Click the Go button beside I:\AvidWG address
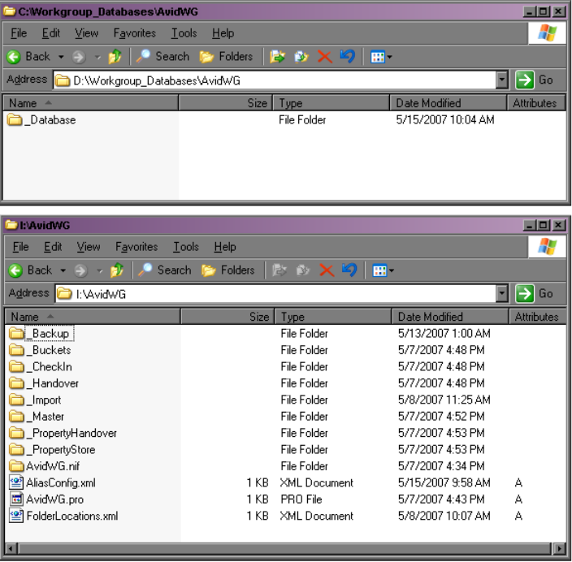The image size is (572, 562). coord(535,293)
